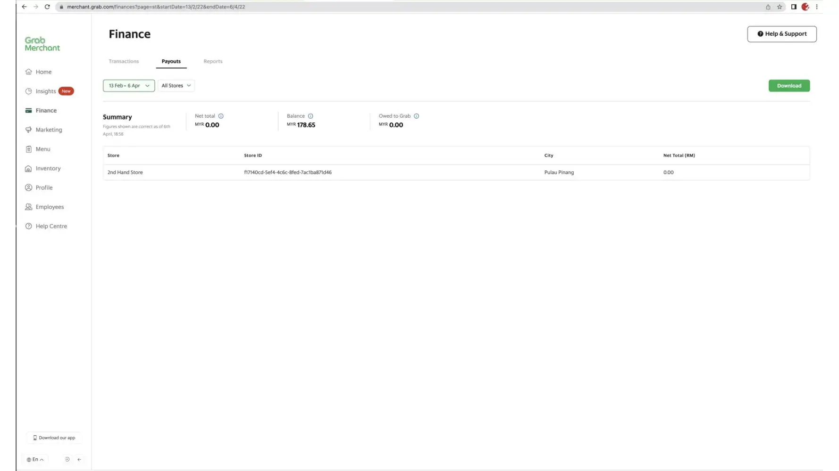Bookmark this page with the star icon

point(780,7)
